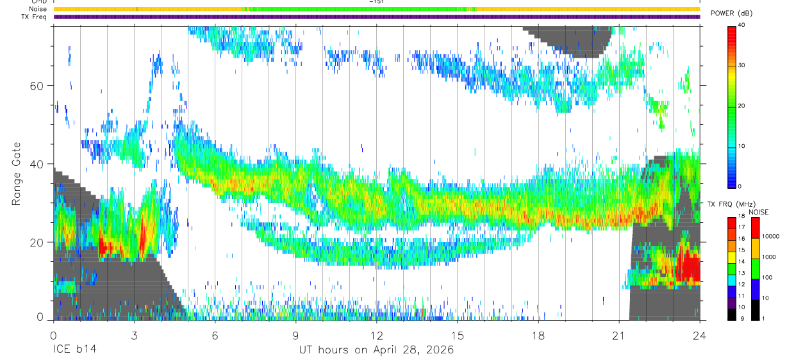Click the green segment of Noise timeline strip
The image size is (787, 363).
pyautogui.click(x=360, y=10)
